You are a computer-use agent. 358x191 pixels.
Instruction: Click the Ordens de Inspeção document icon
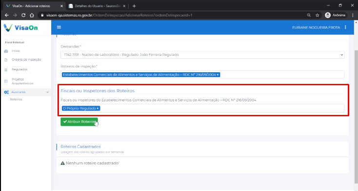(x=6, y=60)
